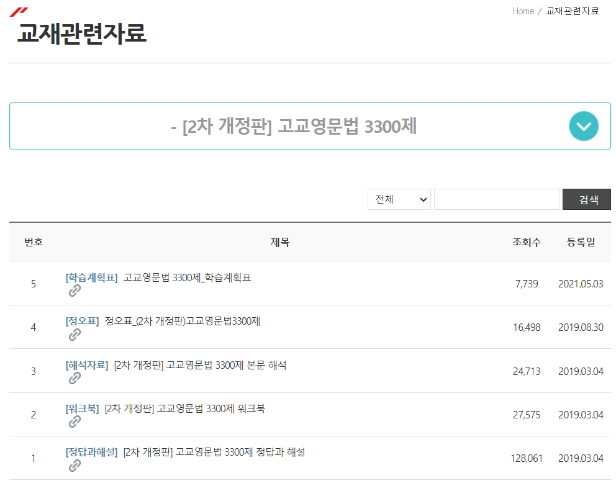The width and height of the screenshot is (616, 496).
Task: Click attachment link icon for 정답과해설 row
Action: point(75,466)
